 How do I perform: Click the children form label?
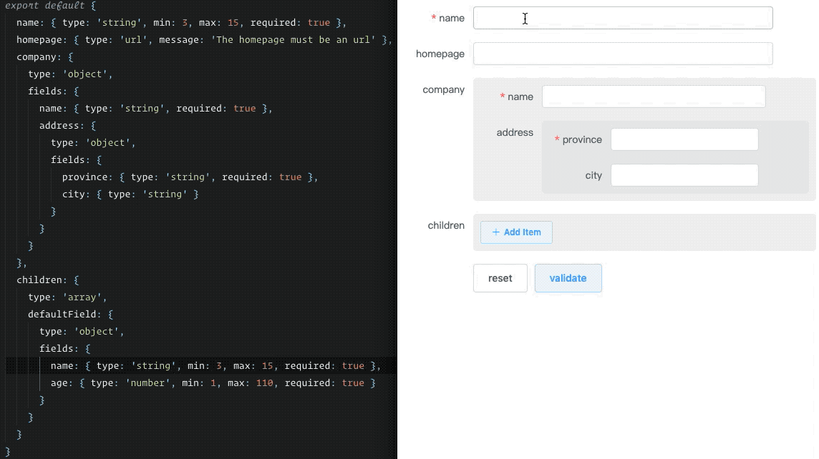445,225
